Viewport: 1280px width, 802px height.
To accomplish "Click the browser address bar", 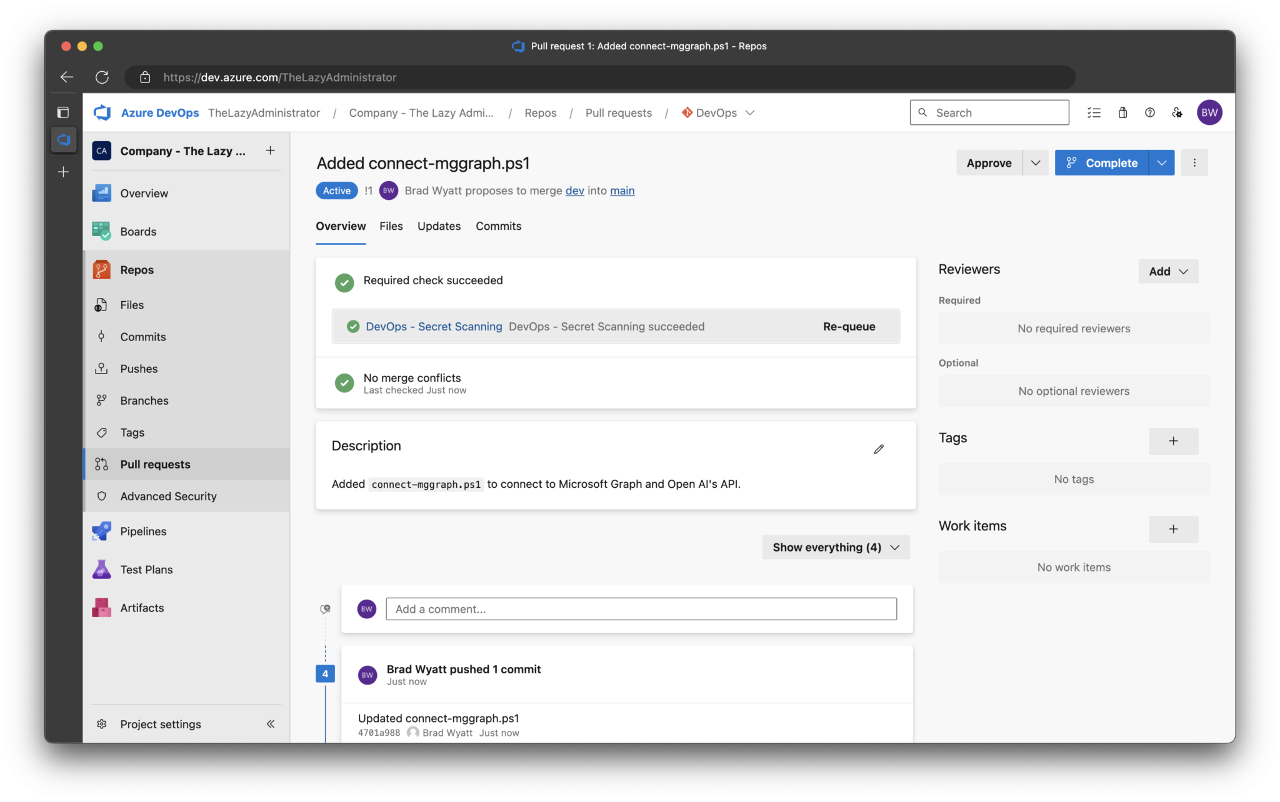I will click(600, 77).
